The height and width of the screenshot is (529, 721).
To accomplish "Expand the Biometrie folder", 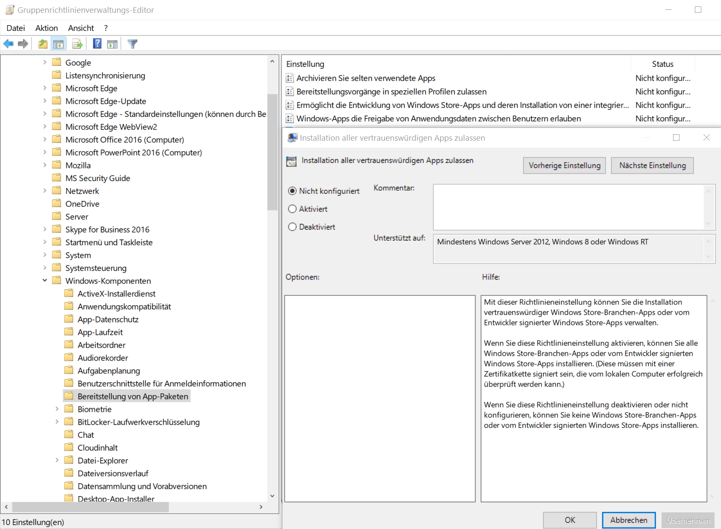I will (57, 409).
